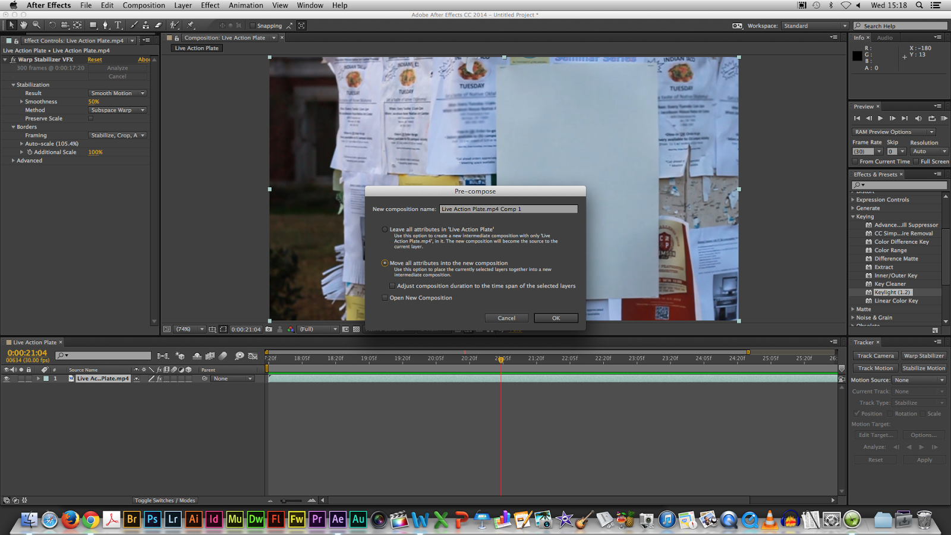
Task: Switch to the Audio panel tab
Action: tap(884, 37)
